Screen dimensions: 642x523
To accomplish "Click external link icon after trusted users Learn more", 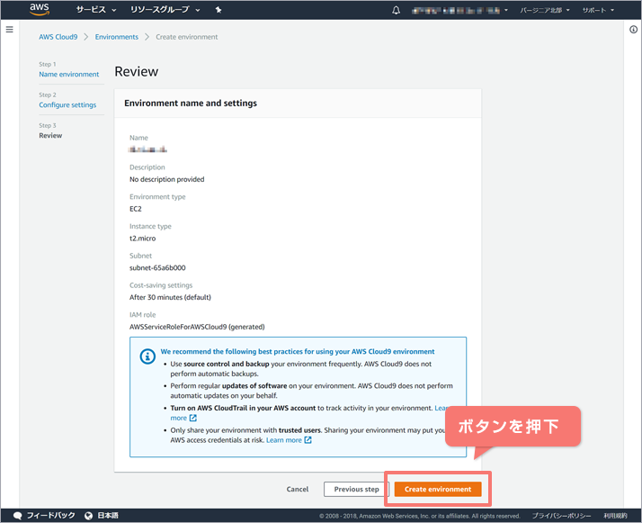I will [308, 440].
